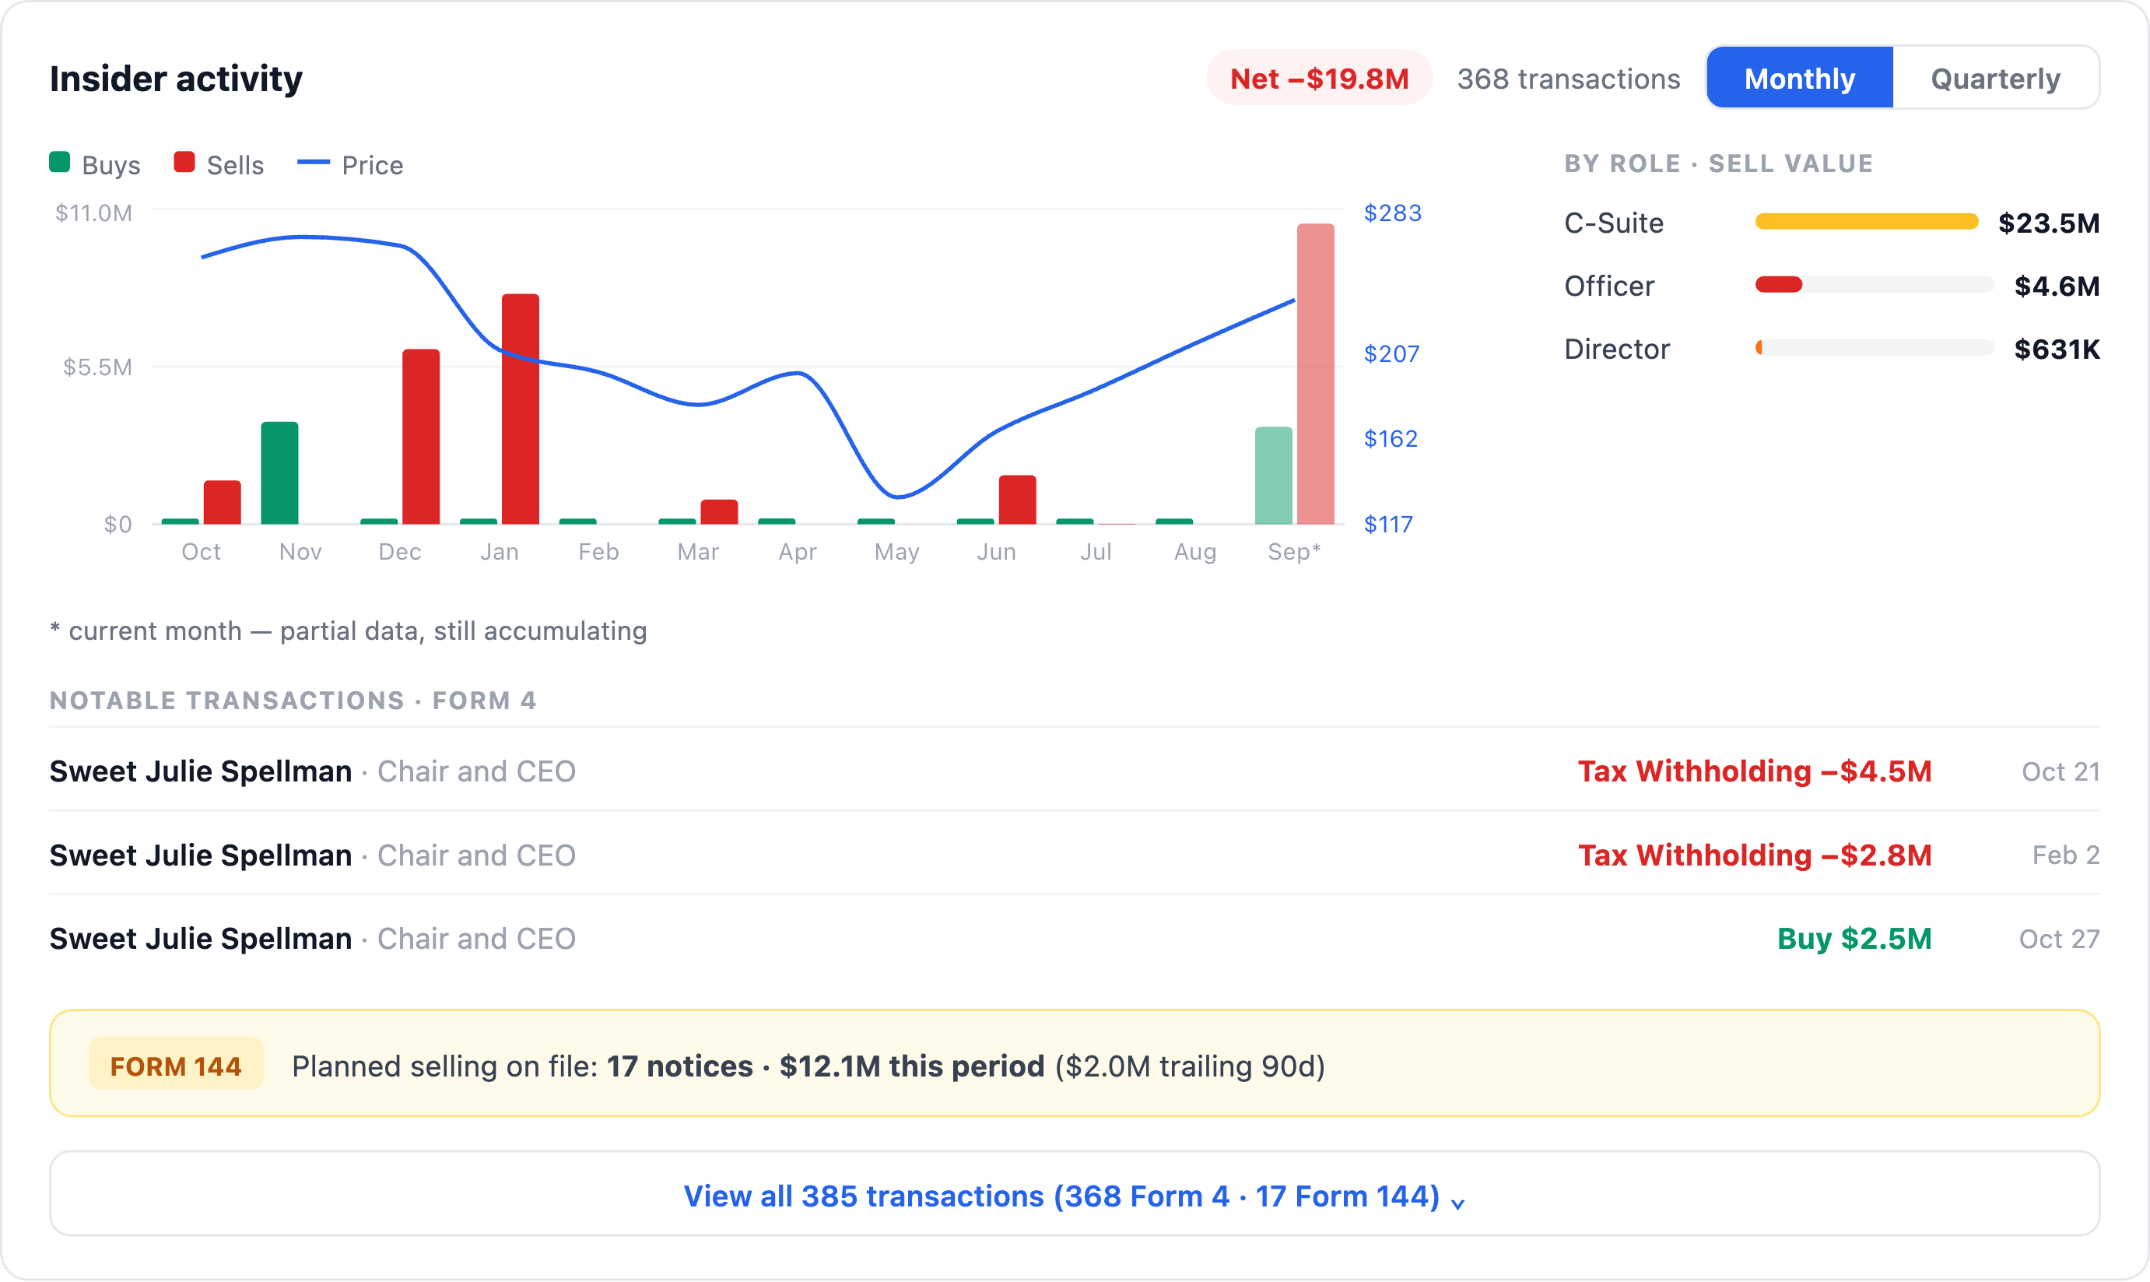Click the chevron beside View all transactions
Viewport: 2150px width, 1282px height.
[1457, 1203]
